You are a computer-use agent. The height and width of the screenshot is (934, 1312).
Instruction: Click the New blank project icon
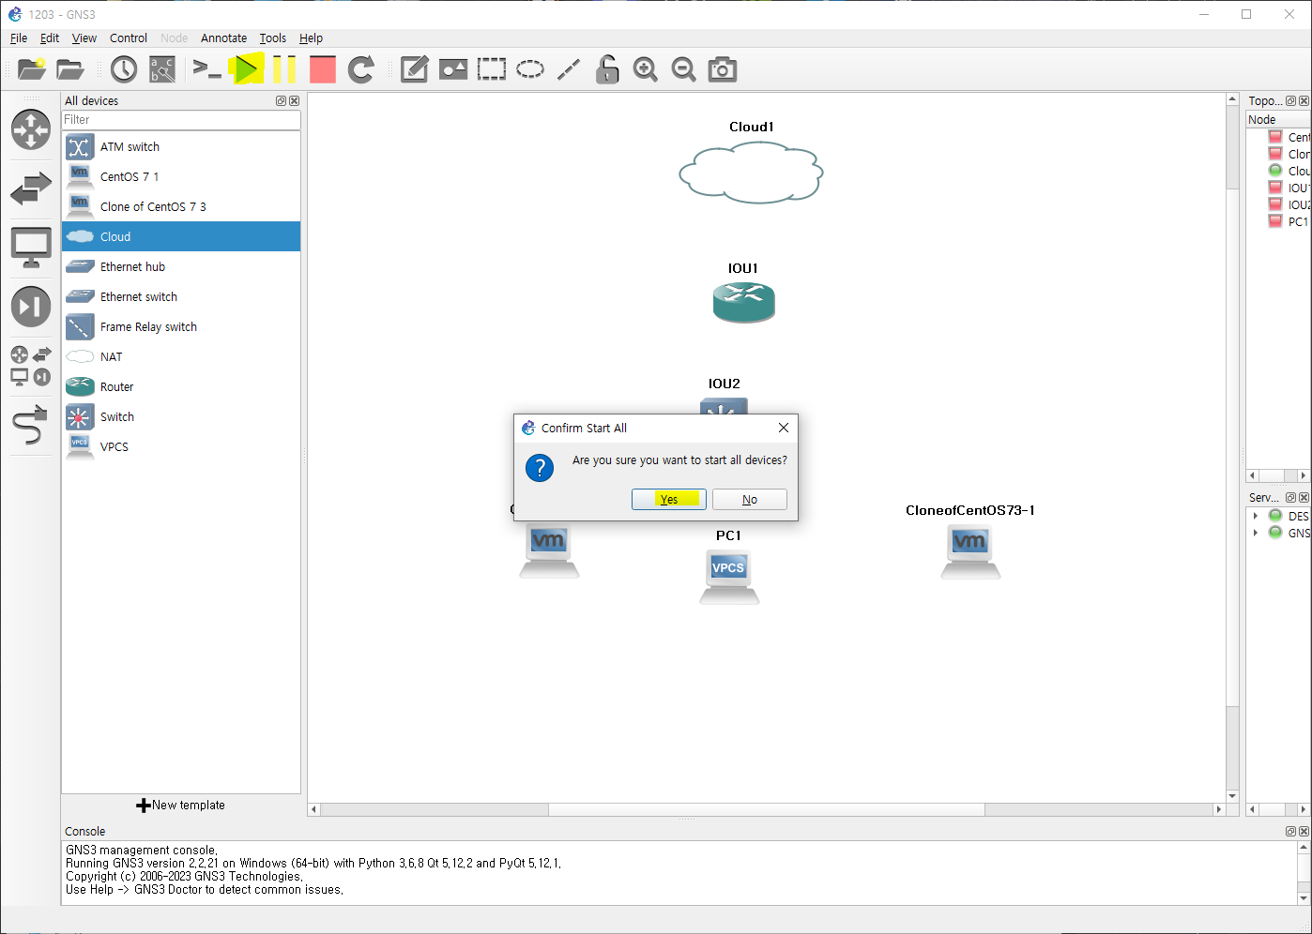pos(32,69)
